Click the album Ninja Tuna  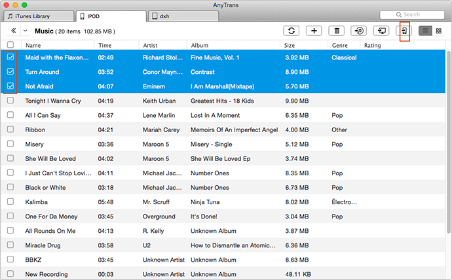pos(205,202)
